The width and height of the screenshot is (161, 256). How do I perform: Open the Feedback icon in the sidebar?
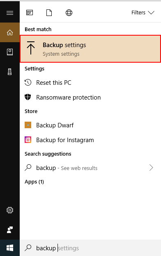coord(10,230)
